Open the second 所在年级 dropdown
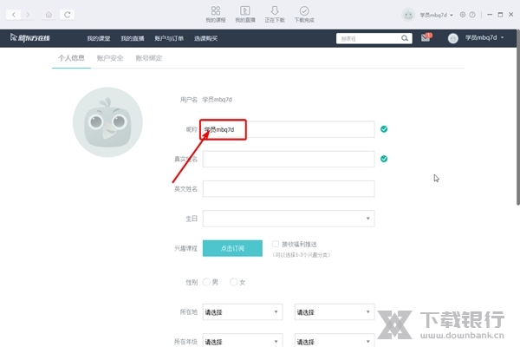 [x=335, y=340]
